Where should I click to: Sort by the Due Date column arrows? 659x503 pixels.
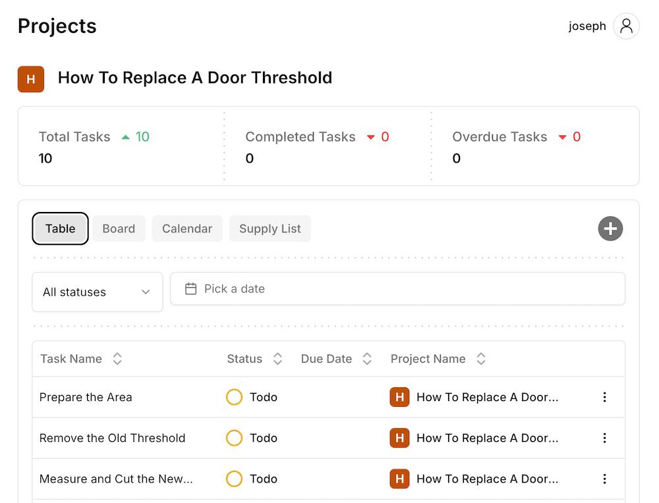367,359
